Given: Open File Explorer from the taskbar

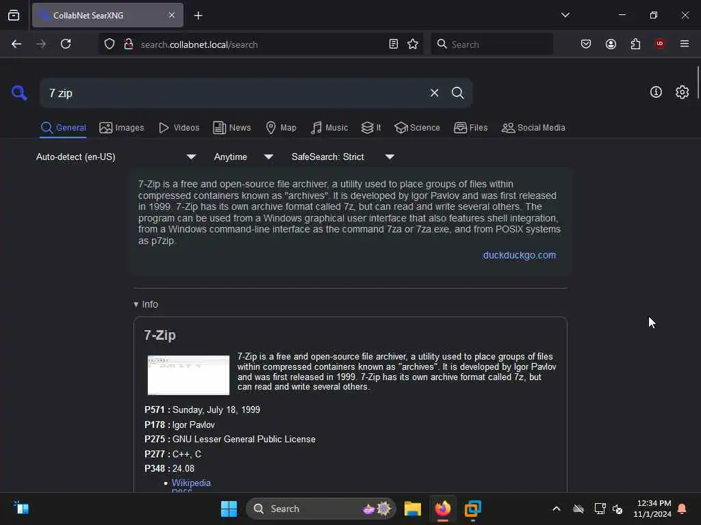Looking at the screenshot, I should click(x=412, y=509).
